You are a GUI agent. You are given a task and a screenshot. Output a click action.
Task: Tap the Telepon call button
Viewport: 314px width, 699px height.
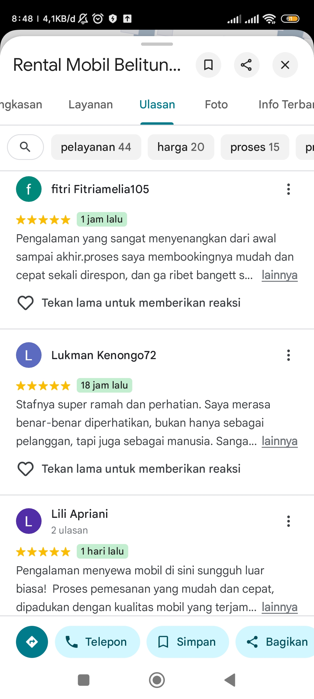point(97,642)
